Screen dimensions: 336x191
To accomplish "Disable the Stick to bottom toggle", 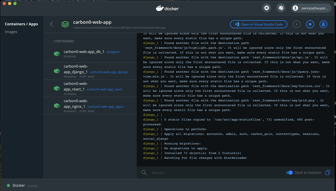I will point(289,172).
